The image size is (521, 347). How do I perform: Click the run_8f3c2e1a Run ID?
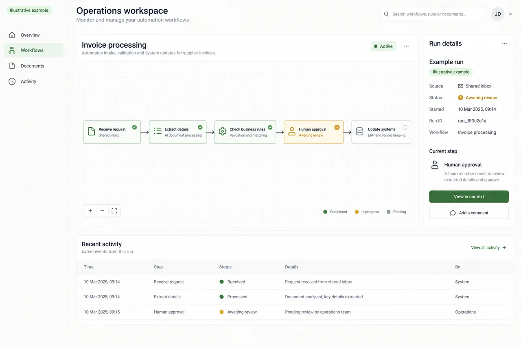(472, 121)
